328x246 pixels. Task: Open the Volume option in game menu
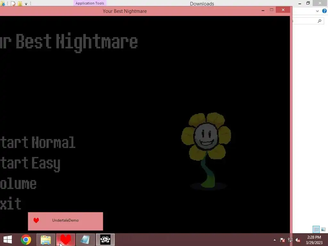[18, 184]
